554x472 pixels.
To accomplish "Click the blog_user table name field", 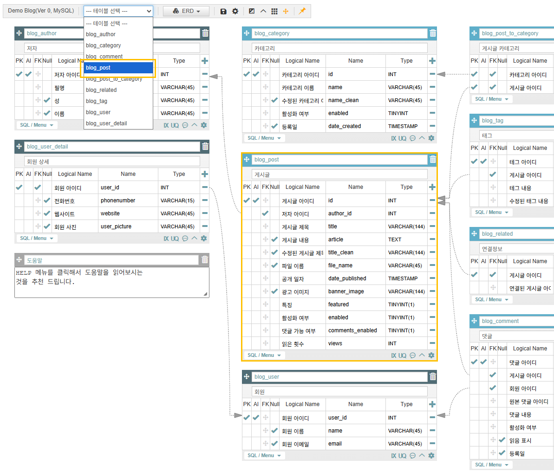I will tap(339, 377).
